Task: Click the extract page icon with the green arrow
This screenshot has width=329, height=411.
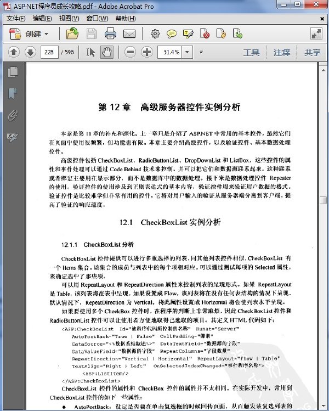Action: [237, 34]
